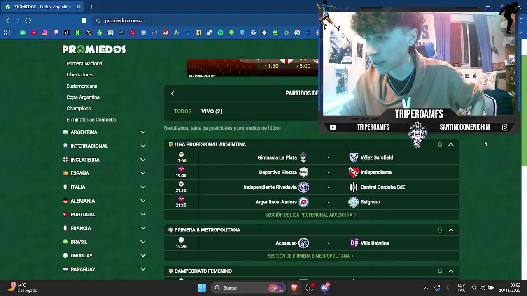The width and height of the screenshot is (527, 296).
Task: Click the Promiedos logo
Action: (94, 49)
